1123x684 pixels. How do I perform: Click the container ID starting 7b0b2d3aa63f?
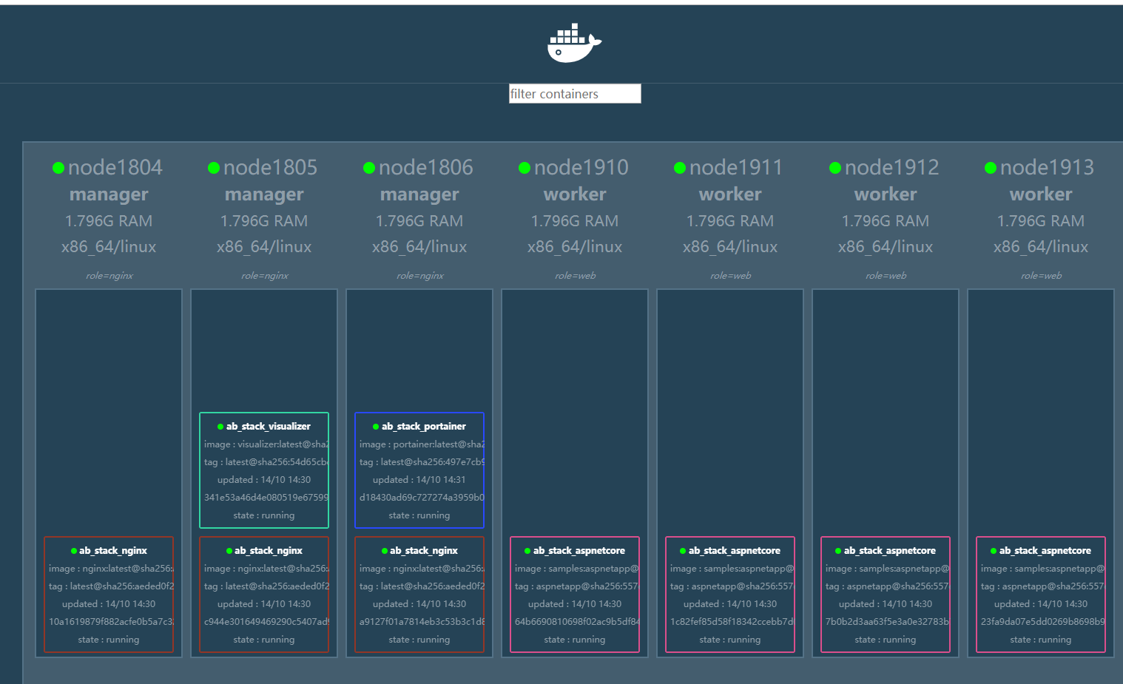[887, 622]
